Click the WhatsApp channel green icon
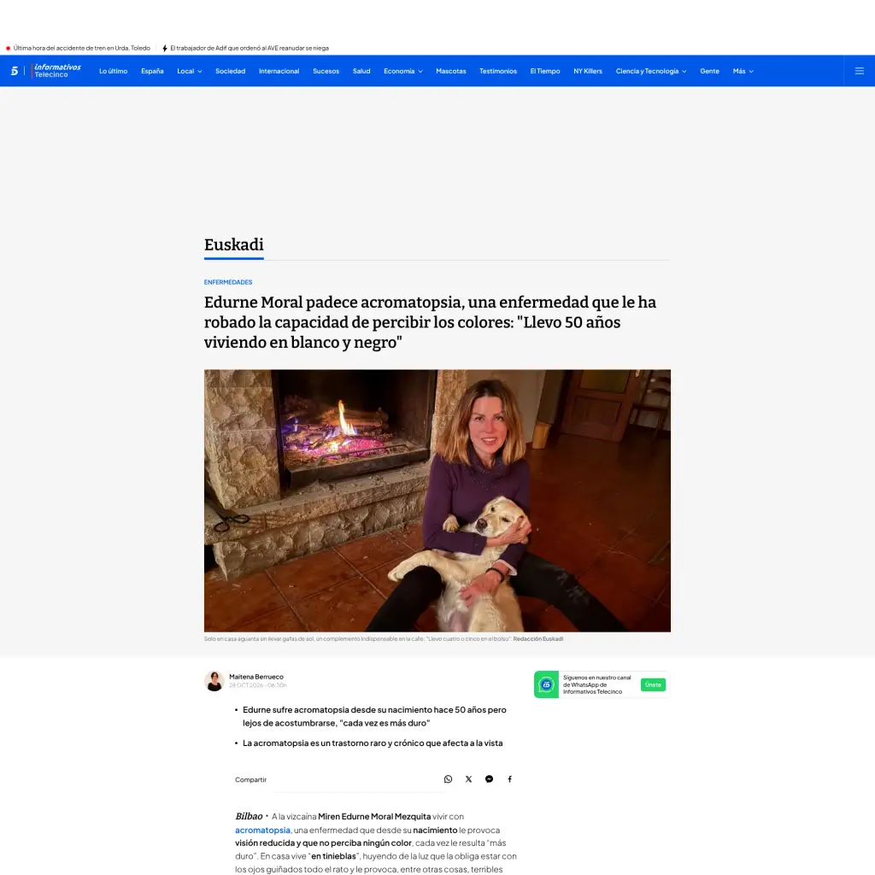 point(546,684)
